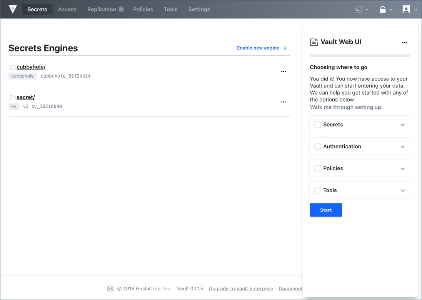Click the Vault logo in the navbar
This screenshot has height=300, width=422.
pos(13,9)
